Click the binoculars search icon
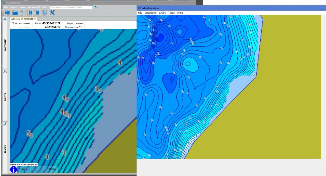The image size is (326, 176). coord(95,7)
